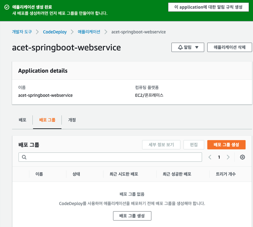Switch to the 배포 tab
253x227 pixels.
[x=23, y=120]
